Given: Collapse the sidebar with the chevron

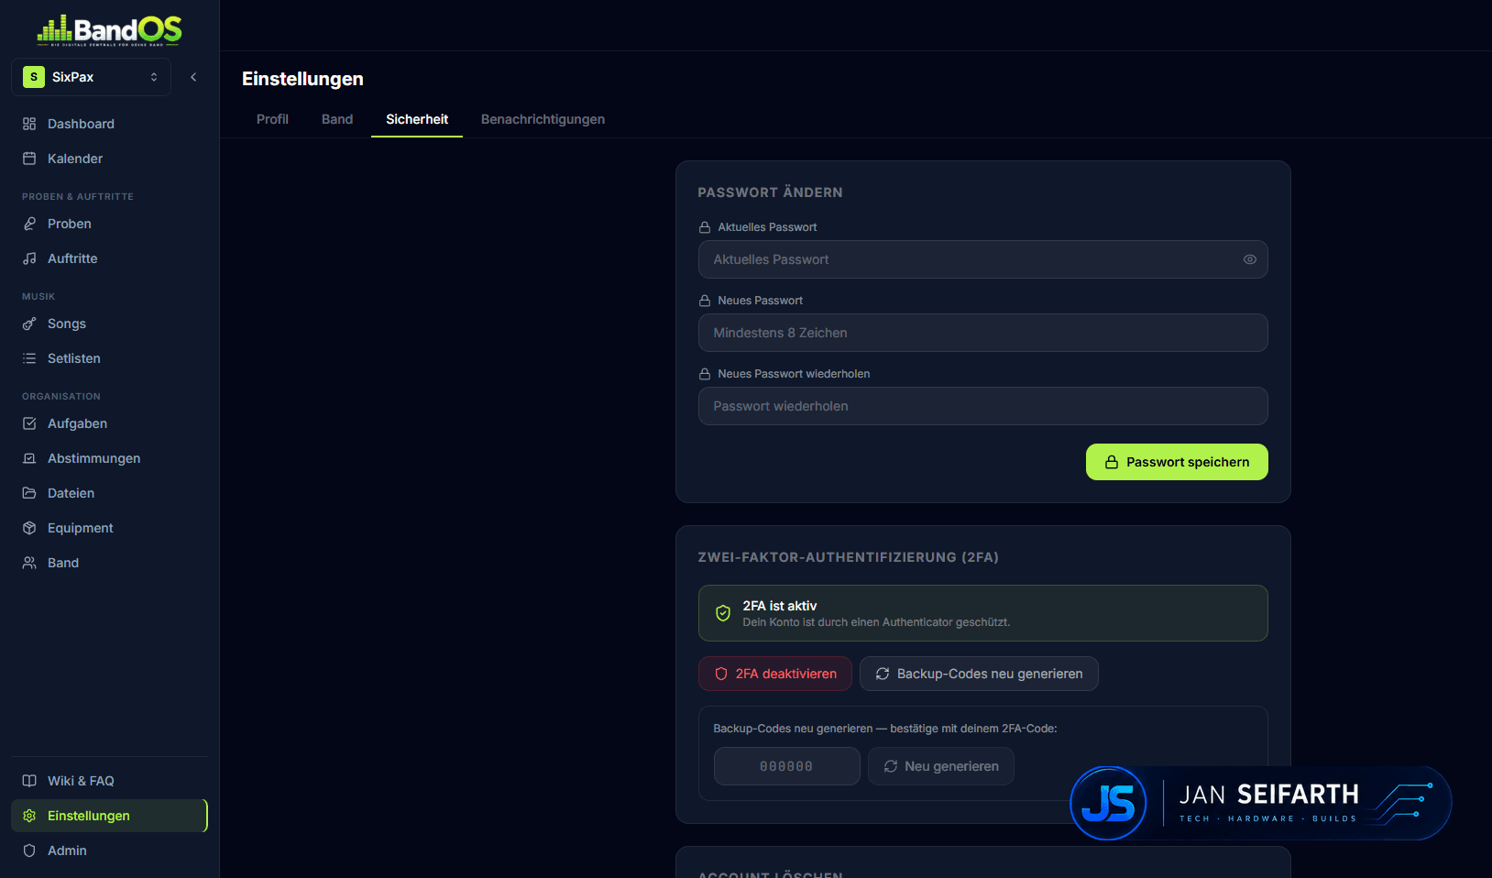Looking at the screenshot, I should (x=193, y=77).
